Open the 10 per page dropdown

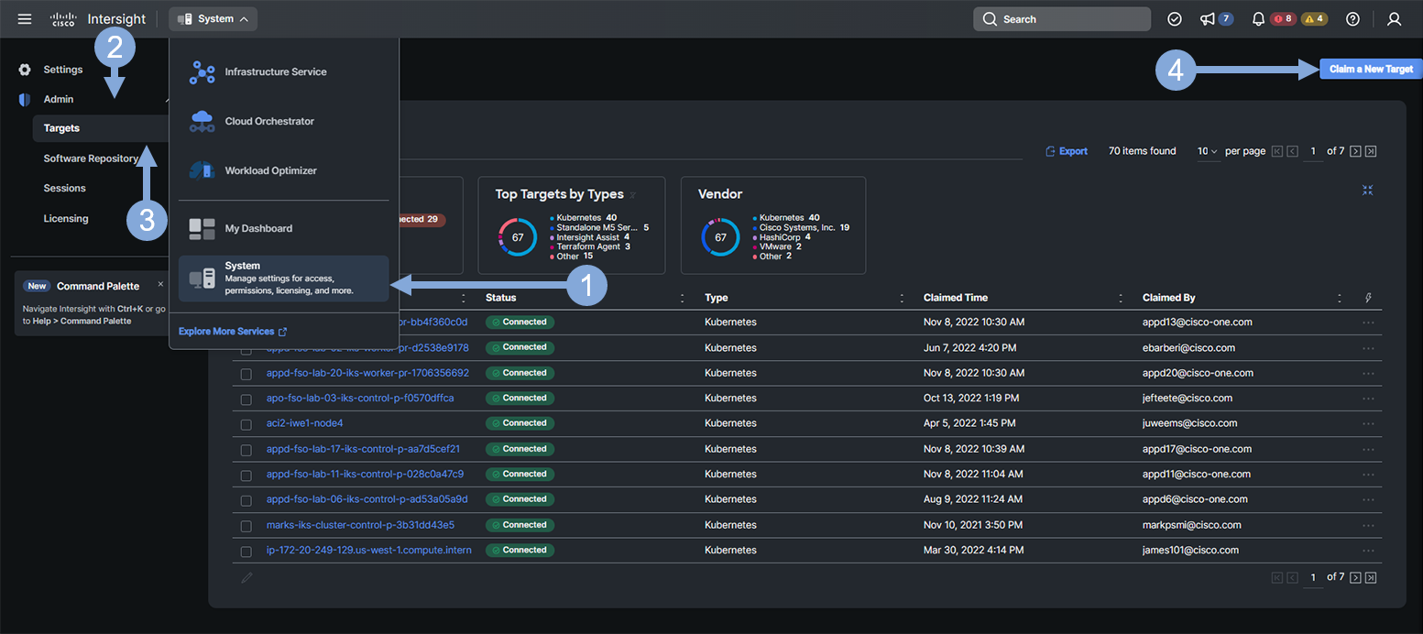[x=1208, y=151]
